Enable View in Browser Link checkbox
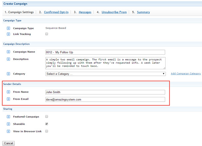Screen dimensions: 202x146 [47, 131]
